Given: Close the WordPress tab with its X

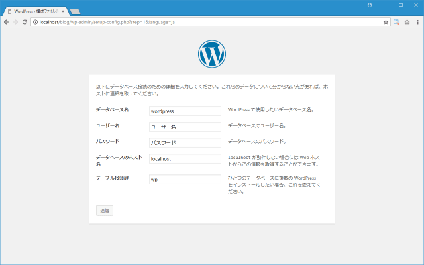Looking at the screenshot, I should (x=63, y=11).
